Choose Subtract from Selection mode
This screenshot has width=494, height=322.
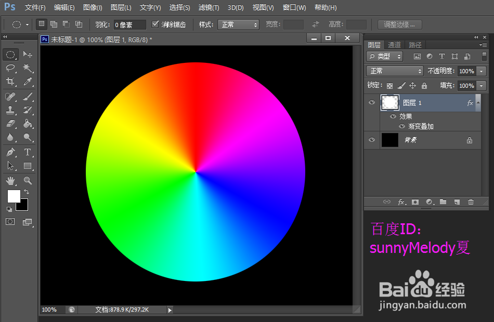click(66, 24)
